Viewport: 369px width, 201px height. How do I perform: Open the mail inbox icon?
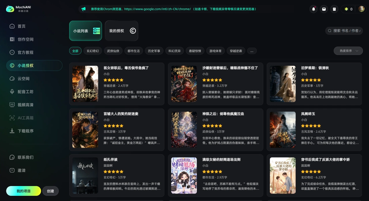pyautogui.click(x=324, y=9)
